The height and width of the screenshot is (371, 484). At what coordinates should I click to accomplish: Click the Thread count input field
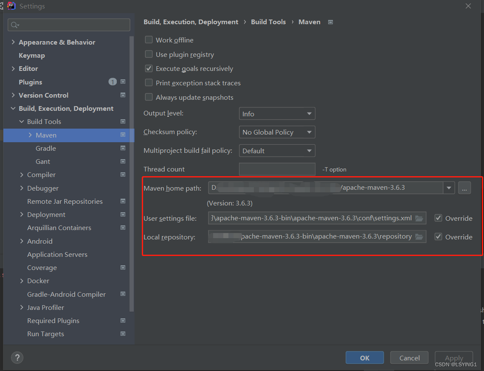coord(277,169)
